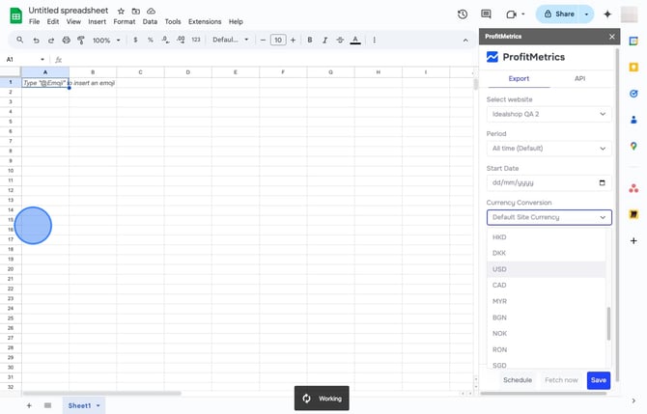This screenshot has width=647, height=414.
Task: Select NOK currency option
Action: pos(547,333)
